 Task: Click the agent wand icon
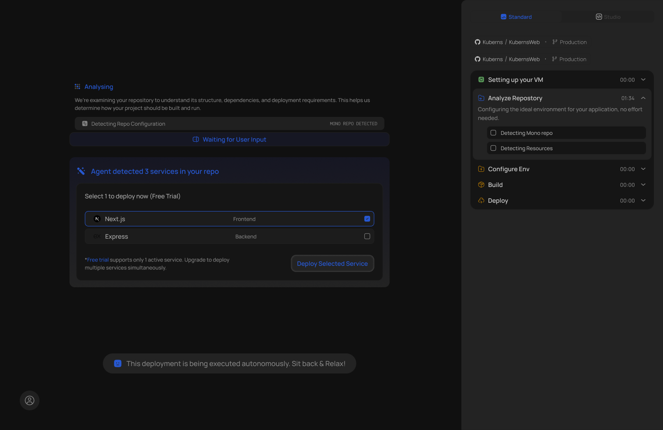point(81,171)
